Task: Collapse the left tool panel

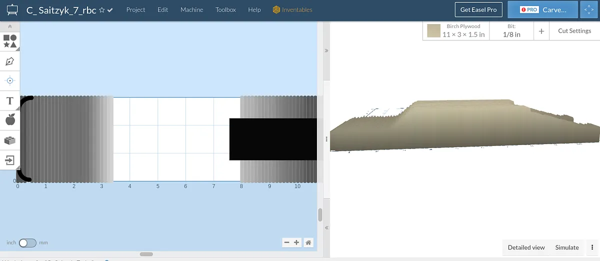Action: [10, 26]
